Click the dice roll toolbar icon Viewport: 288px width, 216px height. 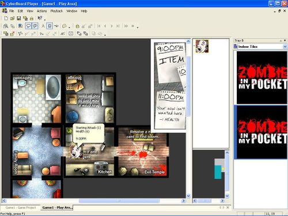65,26
